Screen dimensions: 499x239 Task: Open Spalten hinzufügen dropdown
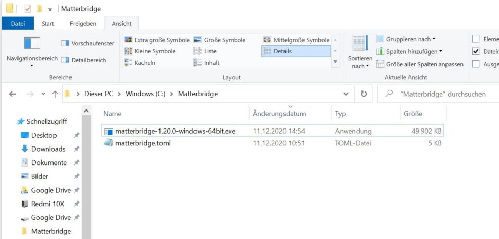pos(409,51)
